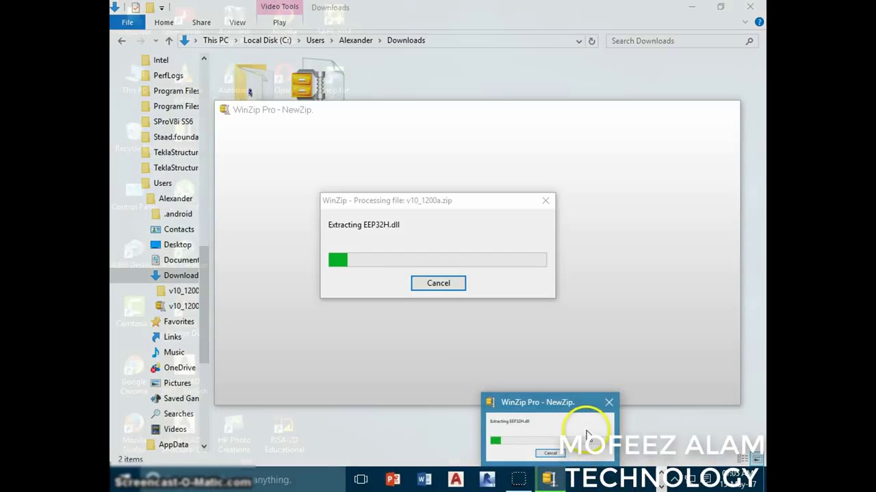
Task: Select Staad.founda folder in tree
Action: point(176,137)
